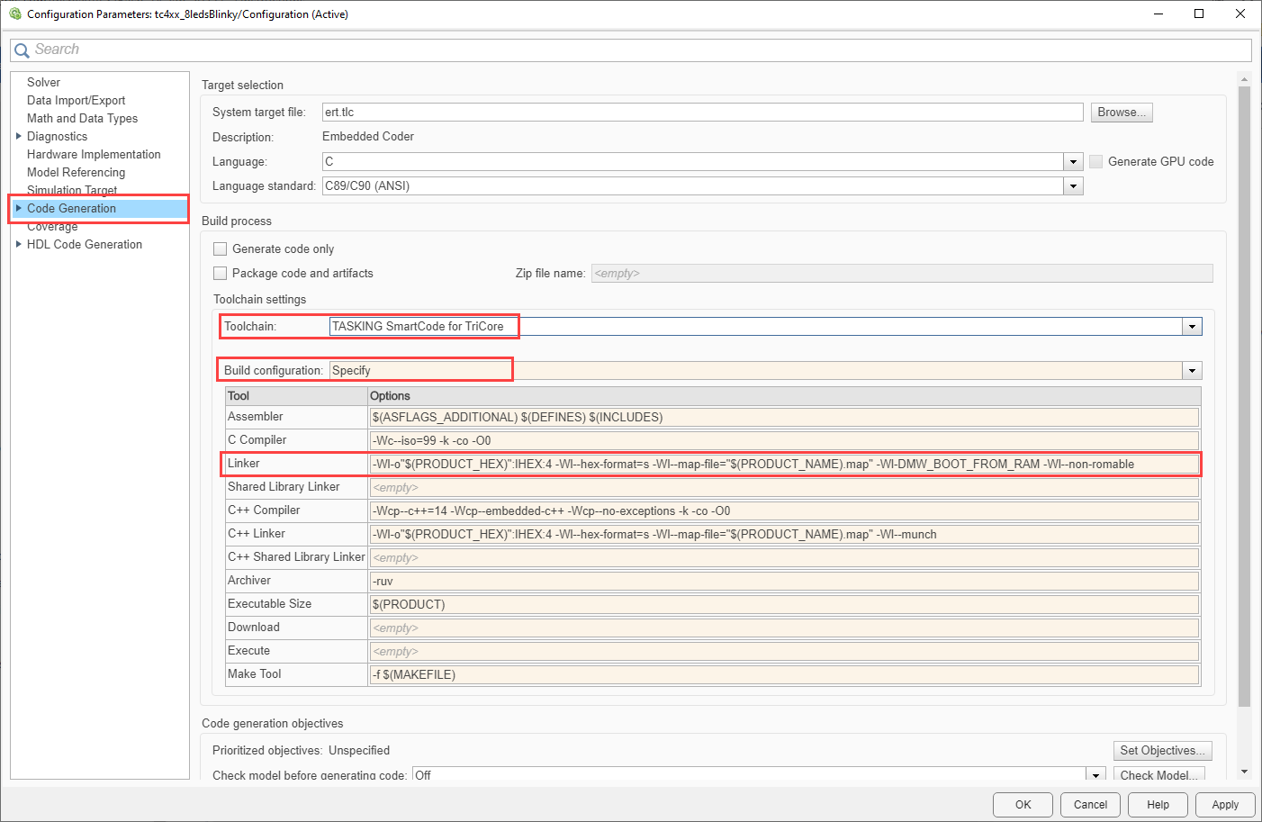The width and height of the screenshot is (1262, 822).
Task: Enable Package code and artifacts
Action: coord(221,273)
